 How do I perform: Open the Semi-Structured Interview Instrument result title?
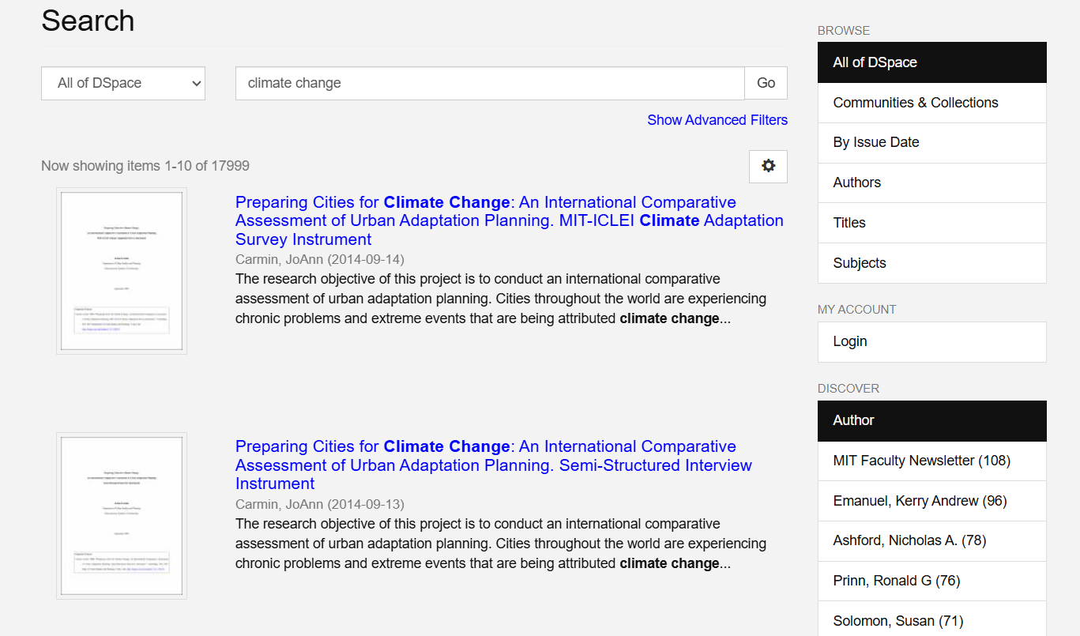[493, 465]
